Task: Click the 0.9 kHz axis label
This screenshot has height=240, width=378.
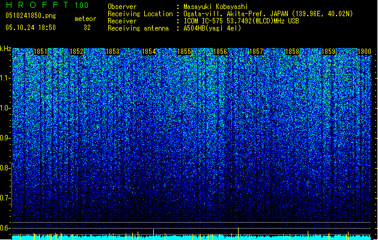Action: click(x=5, y=138)
